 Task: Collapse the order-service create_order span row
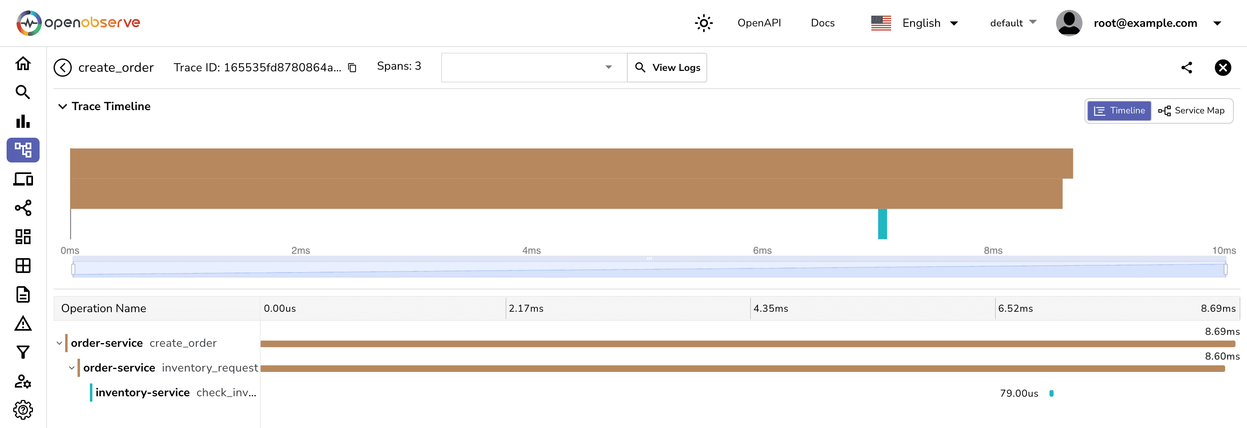pyautogui.click(x=59, y=343)
